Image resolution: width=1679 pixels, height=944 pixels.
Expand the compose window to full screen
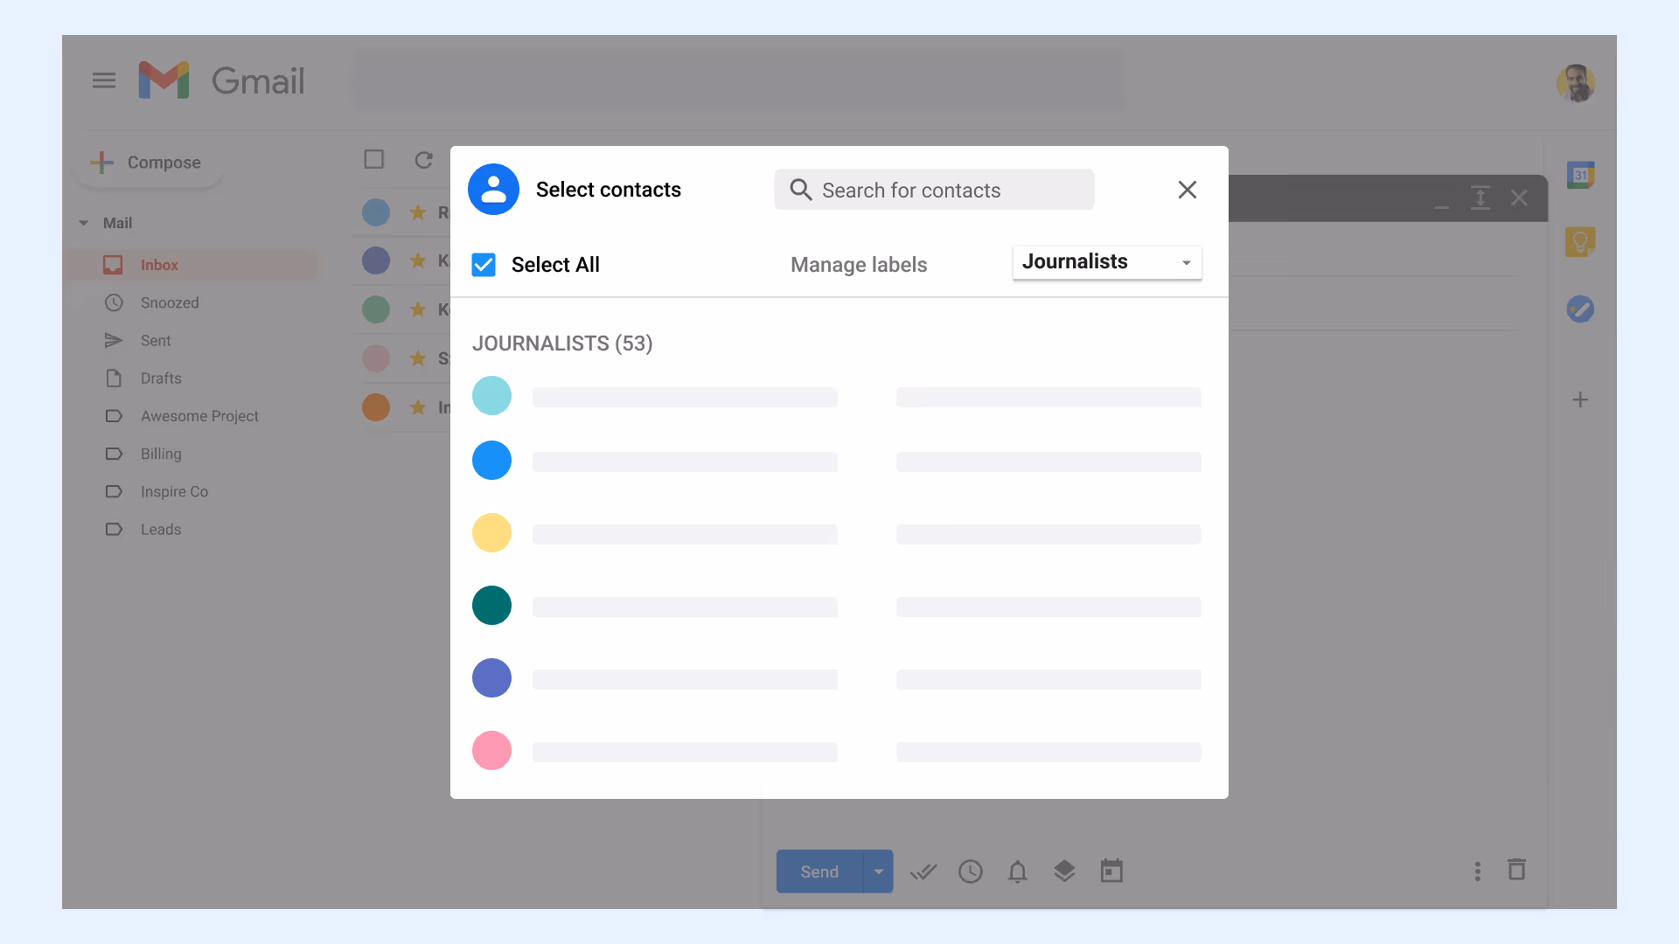1480,198
